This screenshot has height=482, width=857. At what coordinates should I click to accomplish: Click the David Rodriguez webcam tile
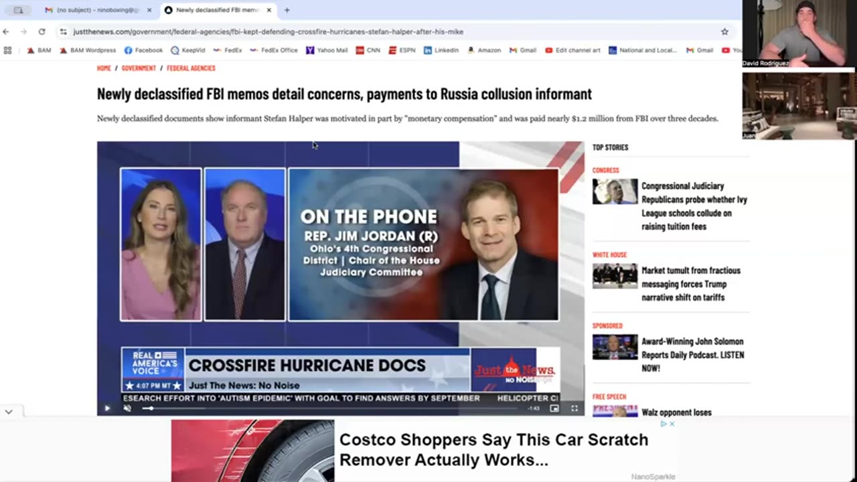(798, 33)
